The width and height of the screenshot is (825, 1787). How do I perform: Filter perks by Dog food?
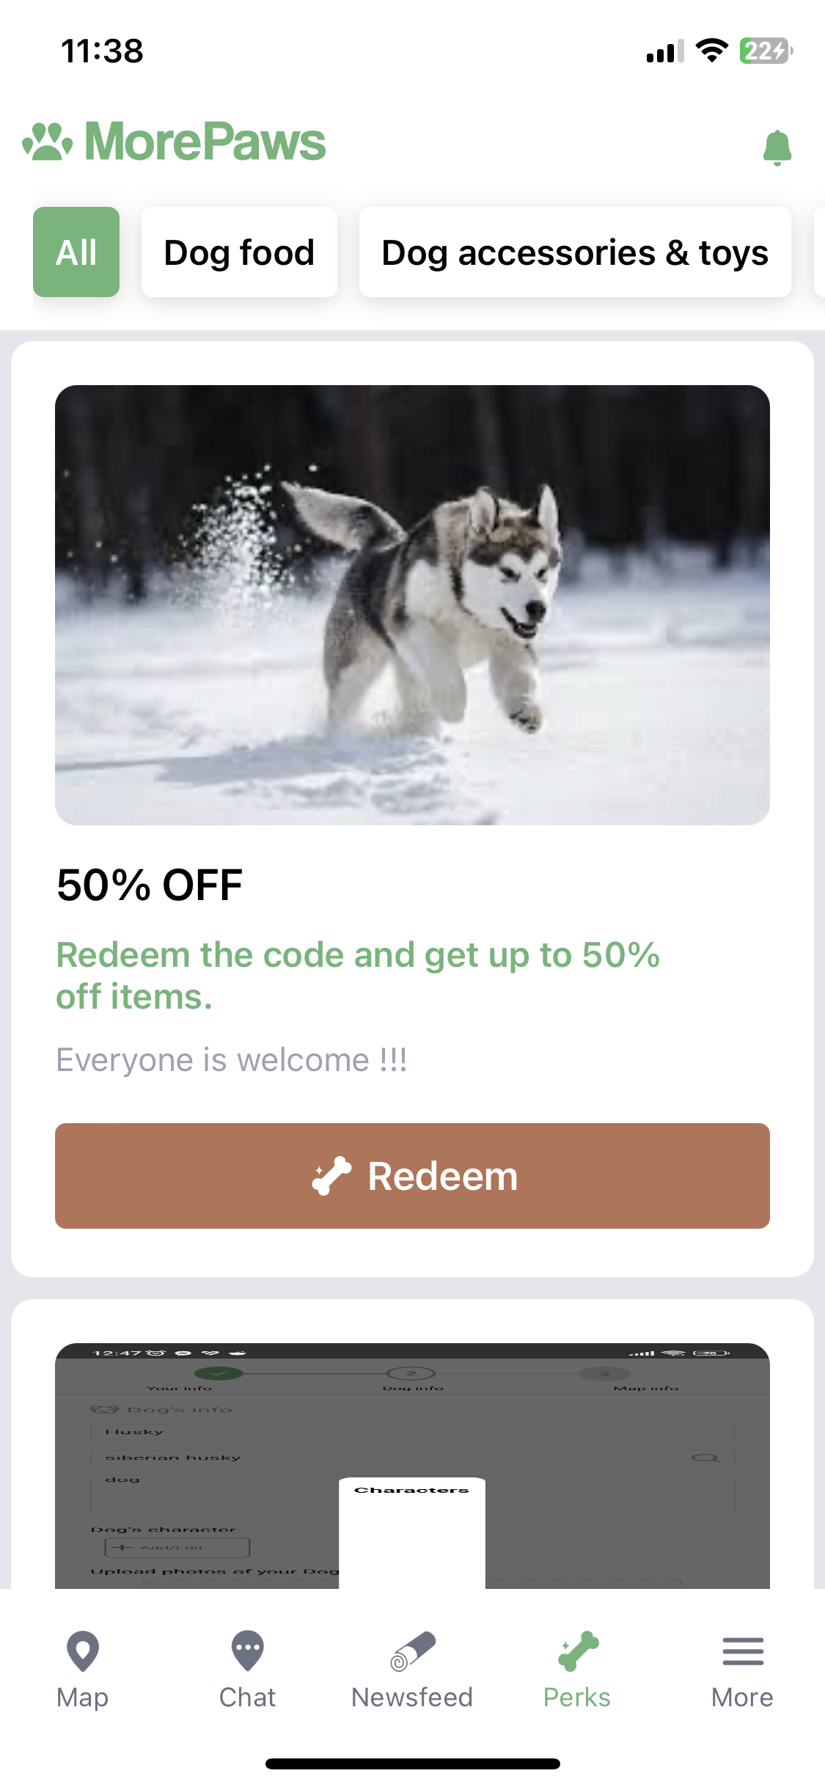[239, 252]
